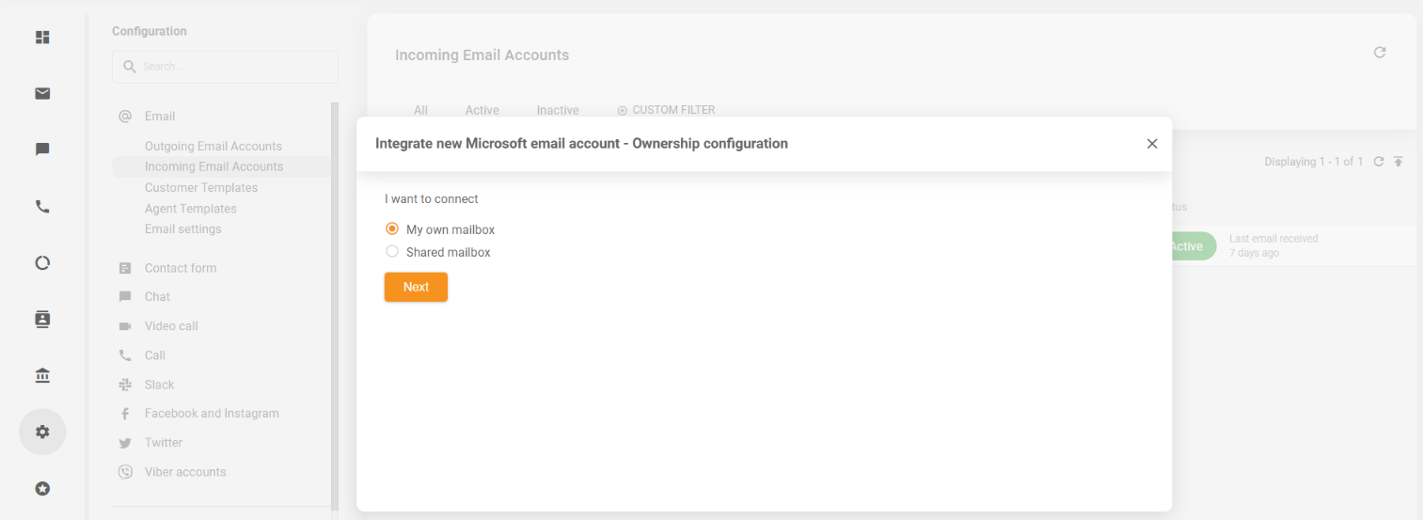The height and width of the screenshot is (520, 1423).
Task: Click the Video call camera icon
Action: (x=125, y=326)
